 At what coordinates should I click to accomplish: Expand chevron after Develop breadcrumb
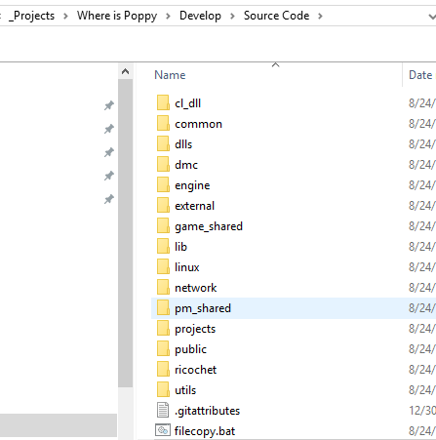232,16
